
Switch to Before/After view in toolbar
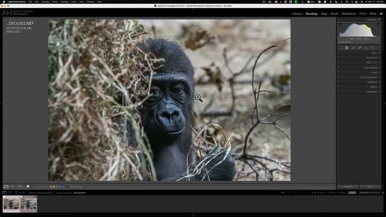20,187
